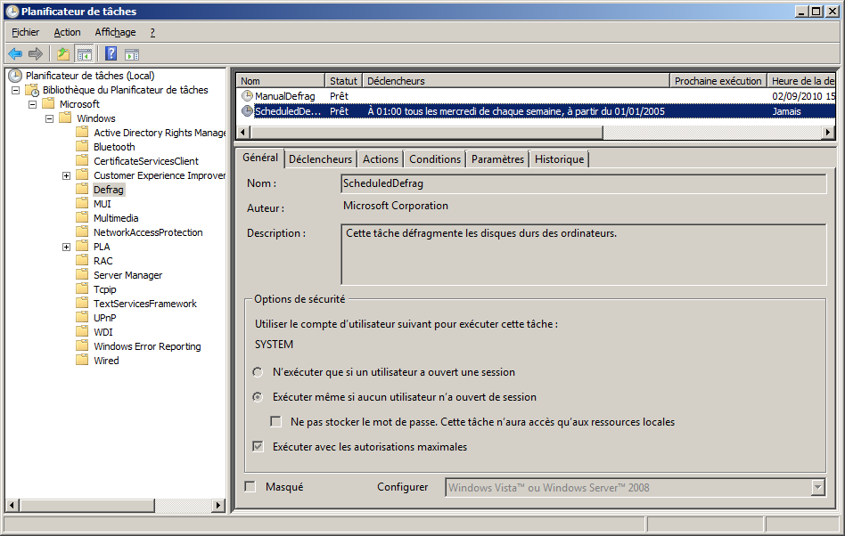Image resolution: width=845 pixels, height=536 pixels.
Task: Toggle the console tree show/hide icon
Action: pyautogui.click(x=85, y=54)
